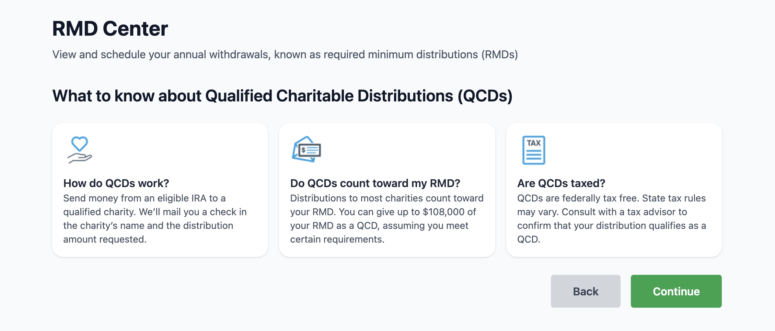Click the 'federally tax free' description text
Image resolution: width=775 pixels, height=331 pixels.
coord(612,219)
